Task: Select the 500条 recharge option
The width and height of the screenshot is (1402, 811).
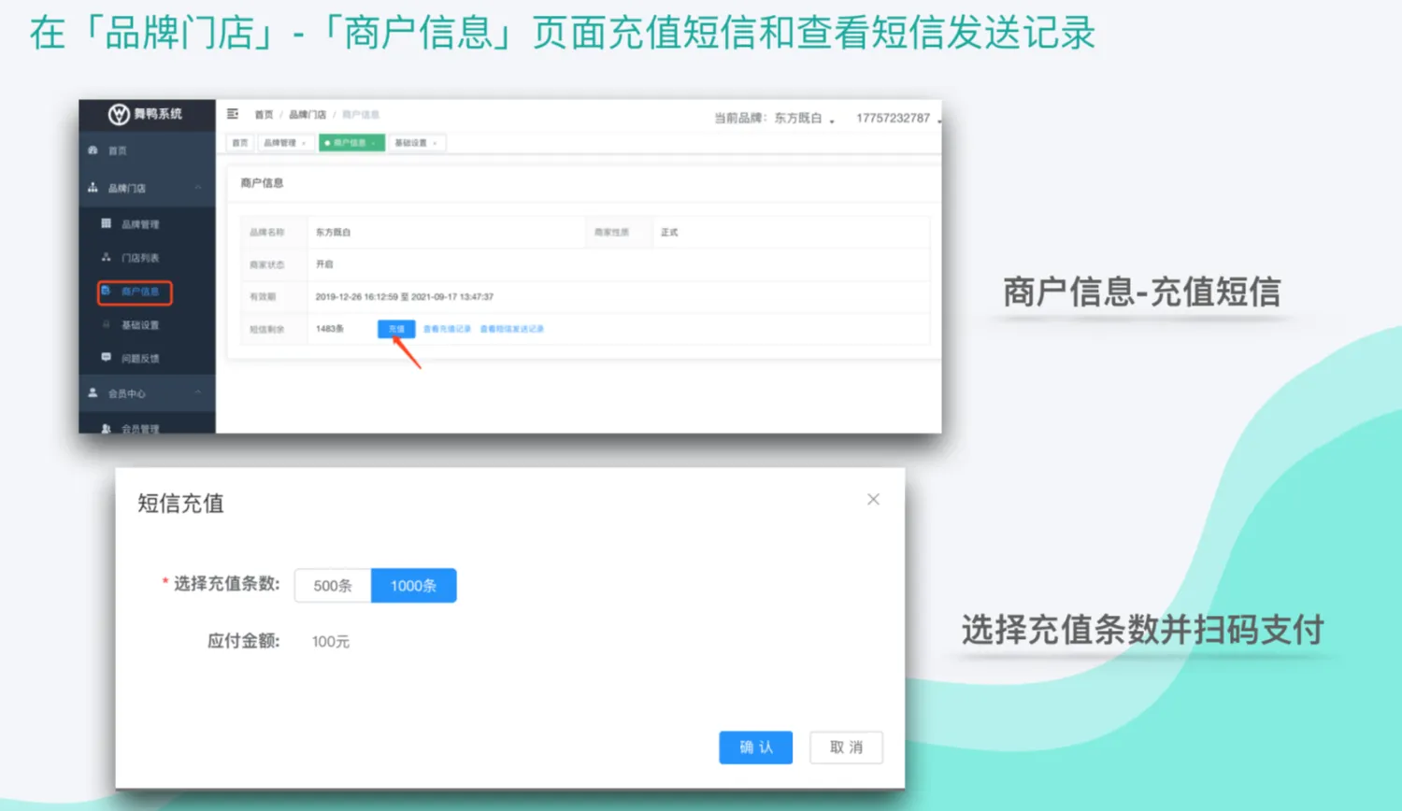Action: (333, 586)
